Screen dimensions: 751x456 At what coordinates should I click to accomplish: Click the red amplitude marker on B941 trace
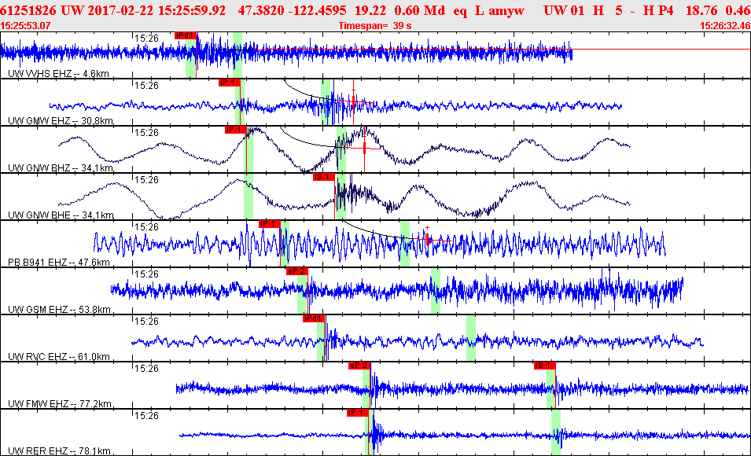coord(428,240)
